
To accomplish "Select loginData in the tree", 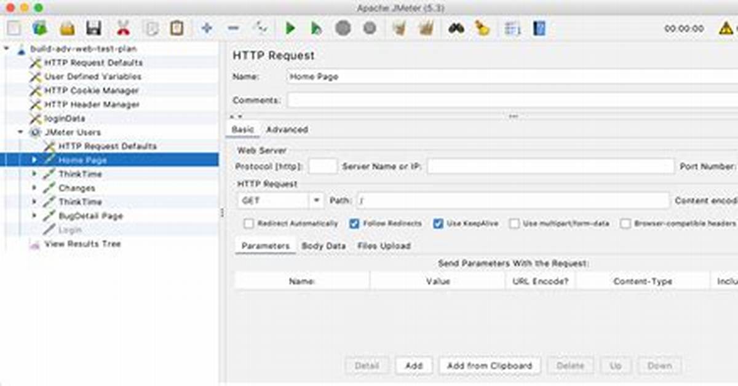I will pyautogui.click(x=65, y=119).
